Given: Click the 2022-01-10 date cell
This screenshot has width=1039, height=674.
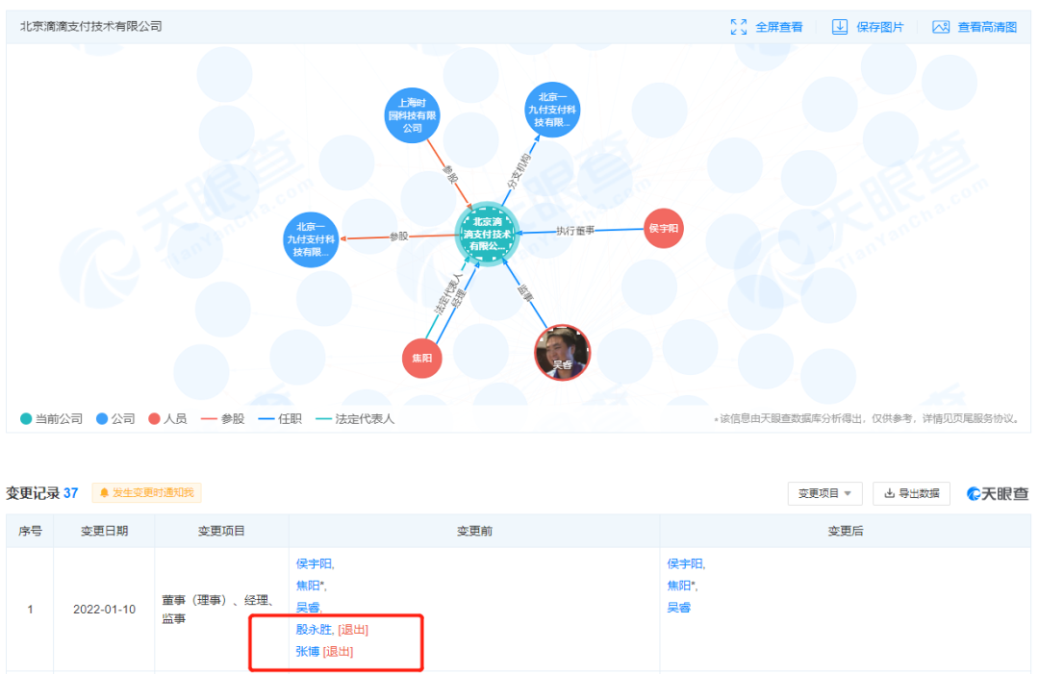Looking at the screenshot, I should (104, 610).
